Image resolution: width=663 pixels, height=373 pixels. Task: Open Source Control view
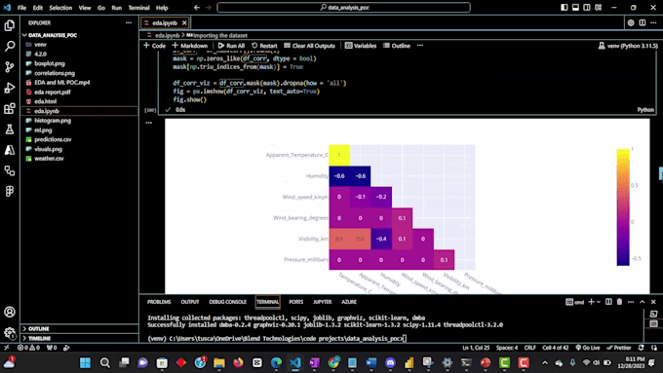(10, 67)
